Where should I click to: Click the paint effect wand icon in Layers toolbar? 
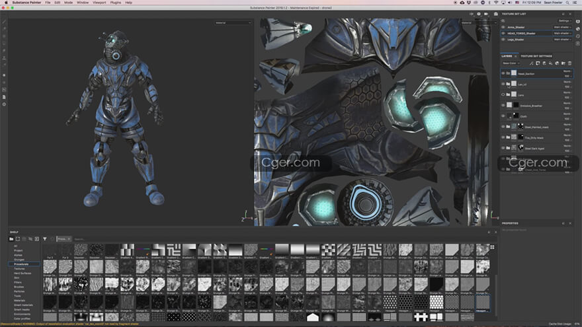532,63
